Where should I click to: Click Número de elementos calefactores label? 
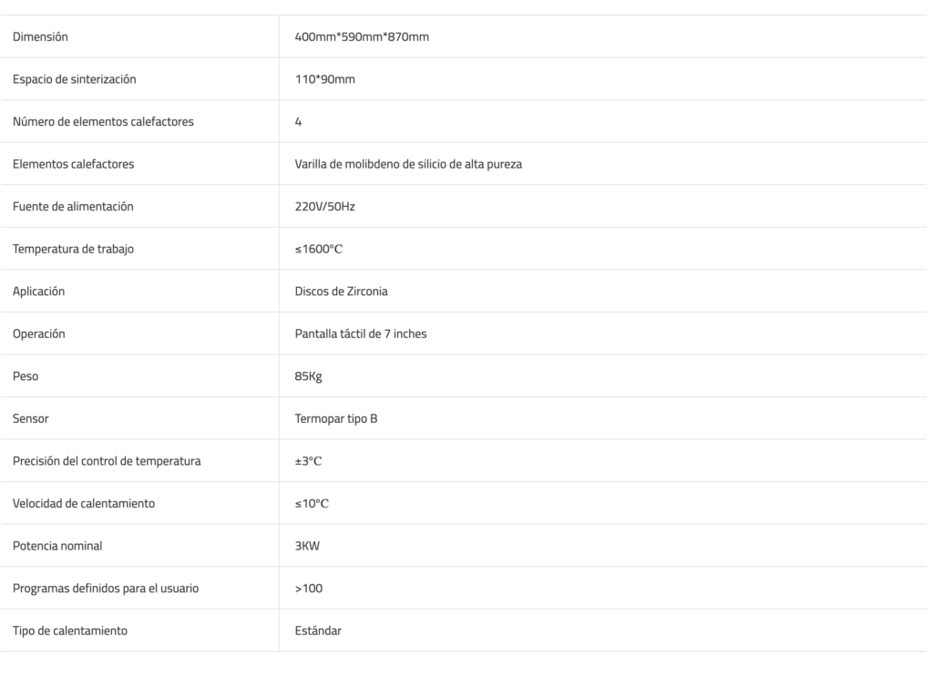pyautogui.click(x=103, y=121)
